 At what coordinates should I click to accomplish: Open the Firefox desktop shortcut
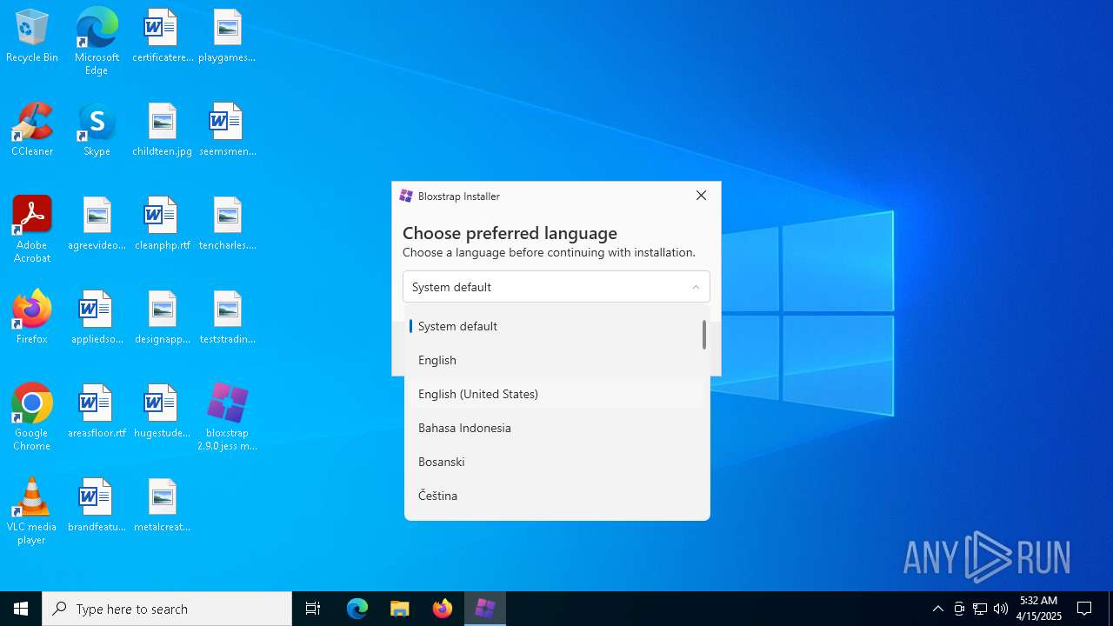point(32,318)
